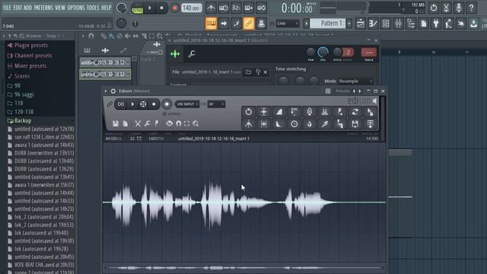The height and width of the screenshot is (274, 487).
Task: Click the fade-out ramp icon in Edison
Action: (x=279, y=124)
